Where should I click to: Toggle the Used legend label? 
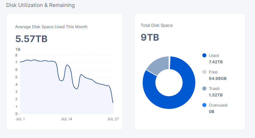[214, 55]
